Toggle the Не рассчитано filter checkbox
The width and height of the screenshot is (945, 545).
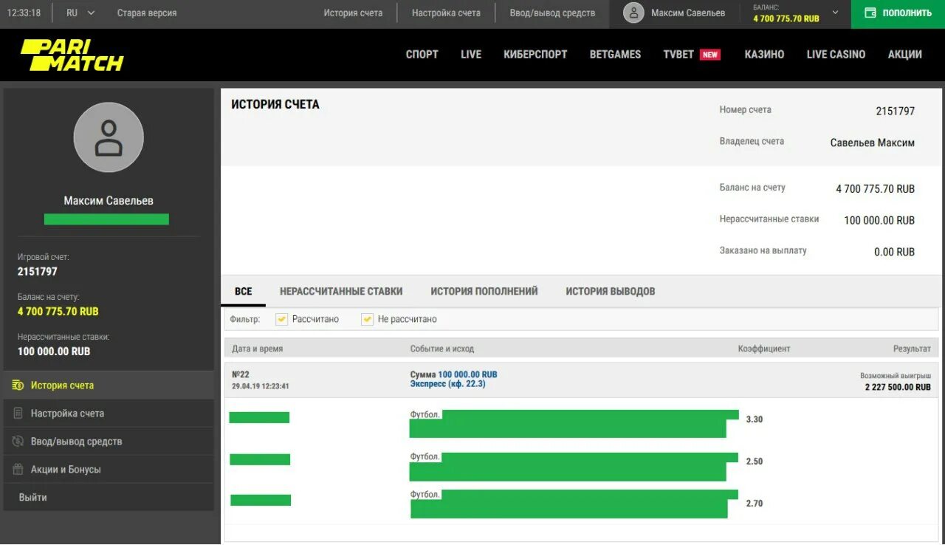click(x=367, y=319)
